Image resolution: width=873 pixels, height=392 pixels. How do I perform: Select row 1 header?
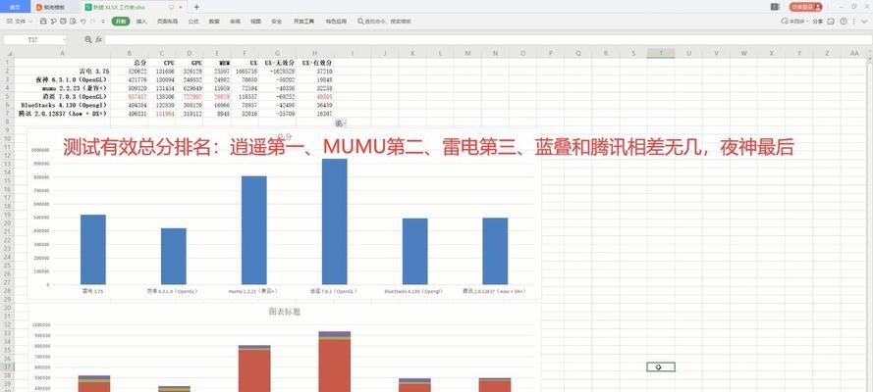click(x=7, y=63)
